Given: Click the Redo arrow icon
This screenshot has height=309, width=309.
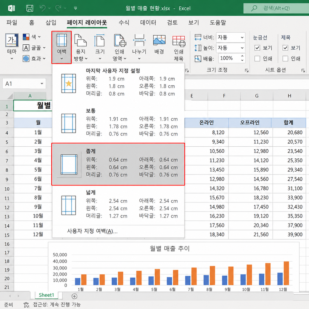Looking at the screenshot, I should click(58, 8).
